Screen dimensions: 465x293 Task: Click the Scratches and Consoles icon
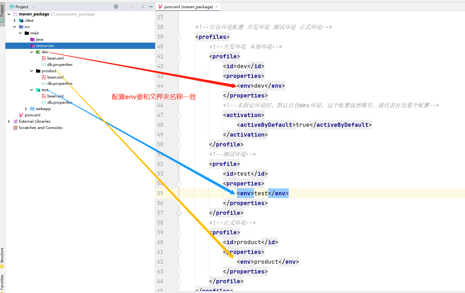click(15, 128)
